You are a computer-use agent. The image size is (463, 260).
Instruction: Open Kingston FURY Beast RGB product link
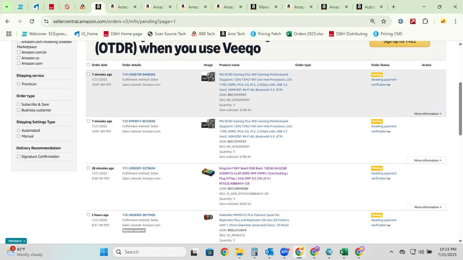click(253, 176)
